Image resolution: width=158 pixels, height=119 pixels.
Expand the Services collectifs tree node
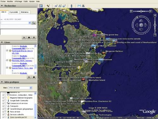[3, 115]
